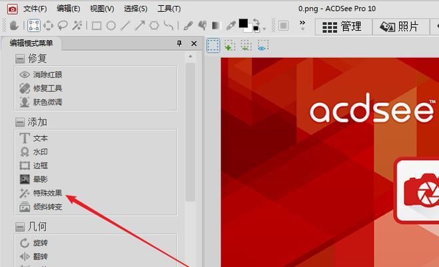Image resolution: width=439 pixels, height=267 pixels.
Task: Choose new selection mode icon above canvas
Action: (x=213, y=45)
